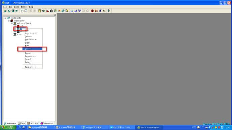The width and height of the screenshot is (232, 130).
Task: Click the Open object toolbar icon
Action: coord(13,11)
